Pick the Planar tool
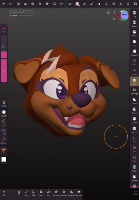The image size is (139, 200). pos(134,110)
